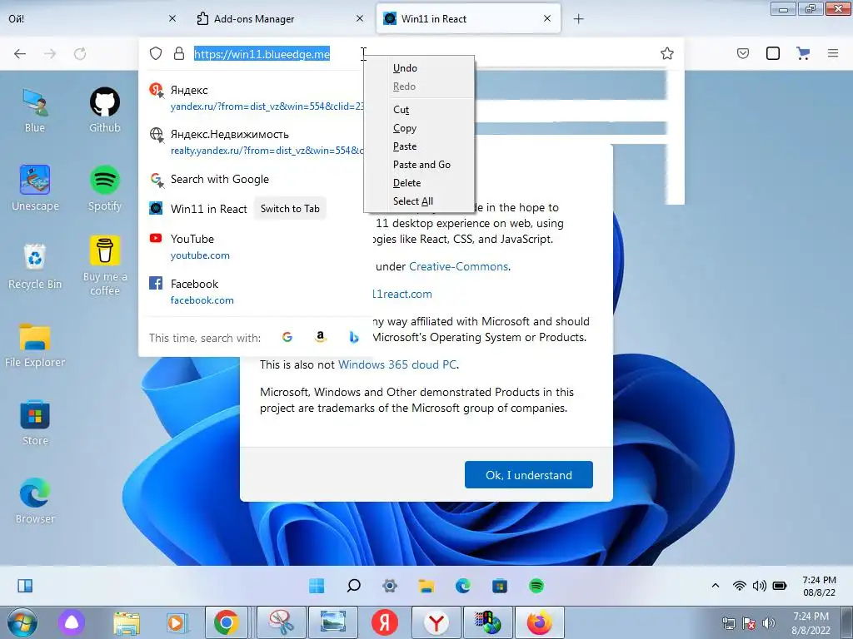The height and width of the screenshot is (639, 853).
Task: Open Store icon in Win11 web taskbar
Action: tap(500, 586)
